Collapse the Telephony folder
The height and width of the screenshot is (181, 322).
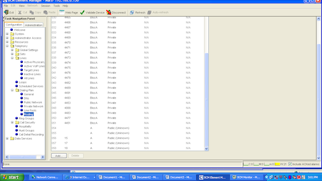pyautogui.click(x=7, y=46)
